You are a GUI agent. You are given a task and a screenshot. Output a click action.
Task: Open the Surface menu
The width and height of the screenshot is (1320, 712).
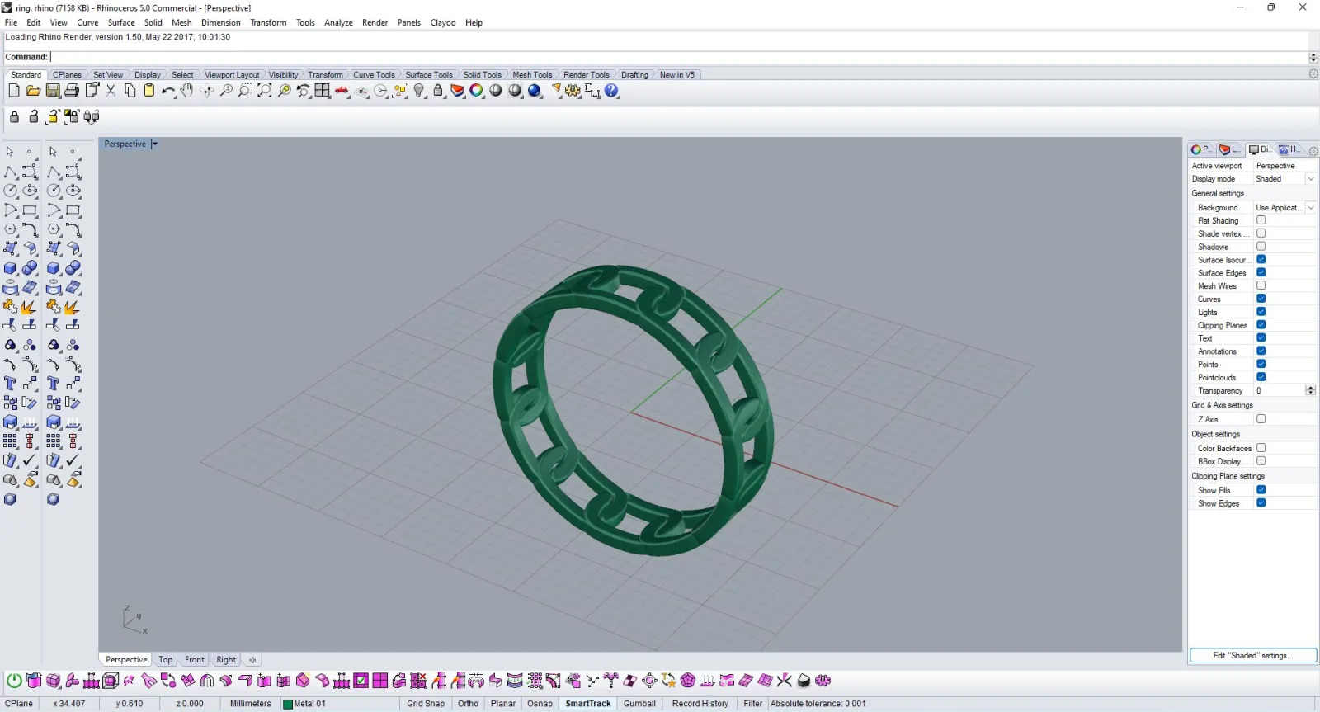pyautogui.click(x=121, y=22)
